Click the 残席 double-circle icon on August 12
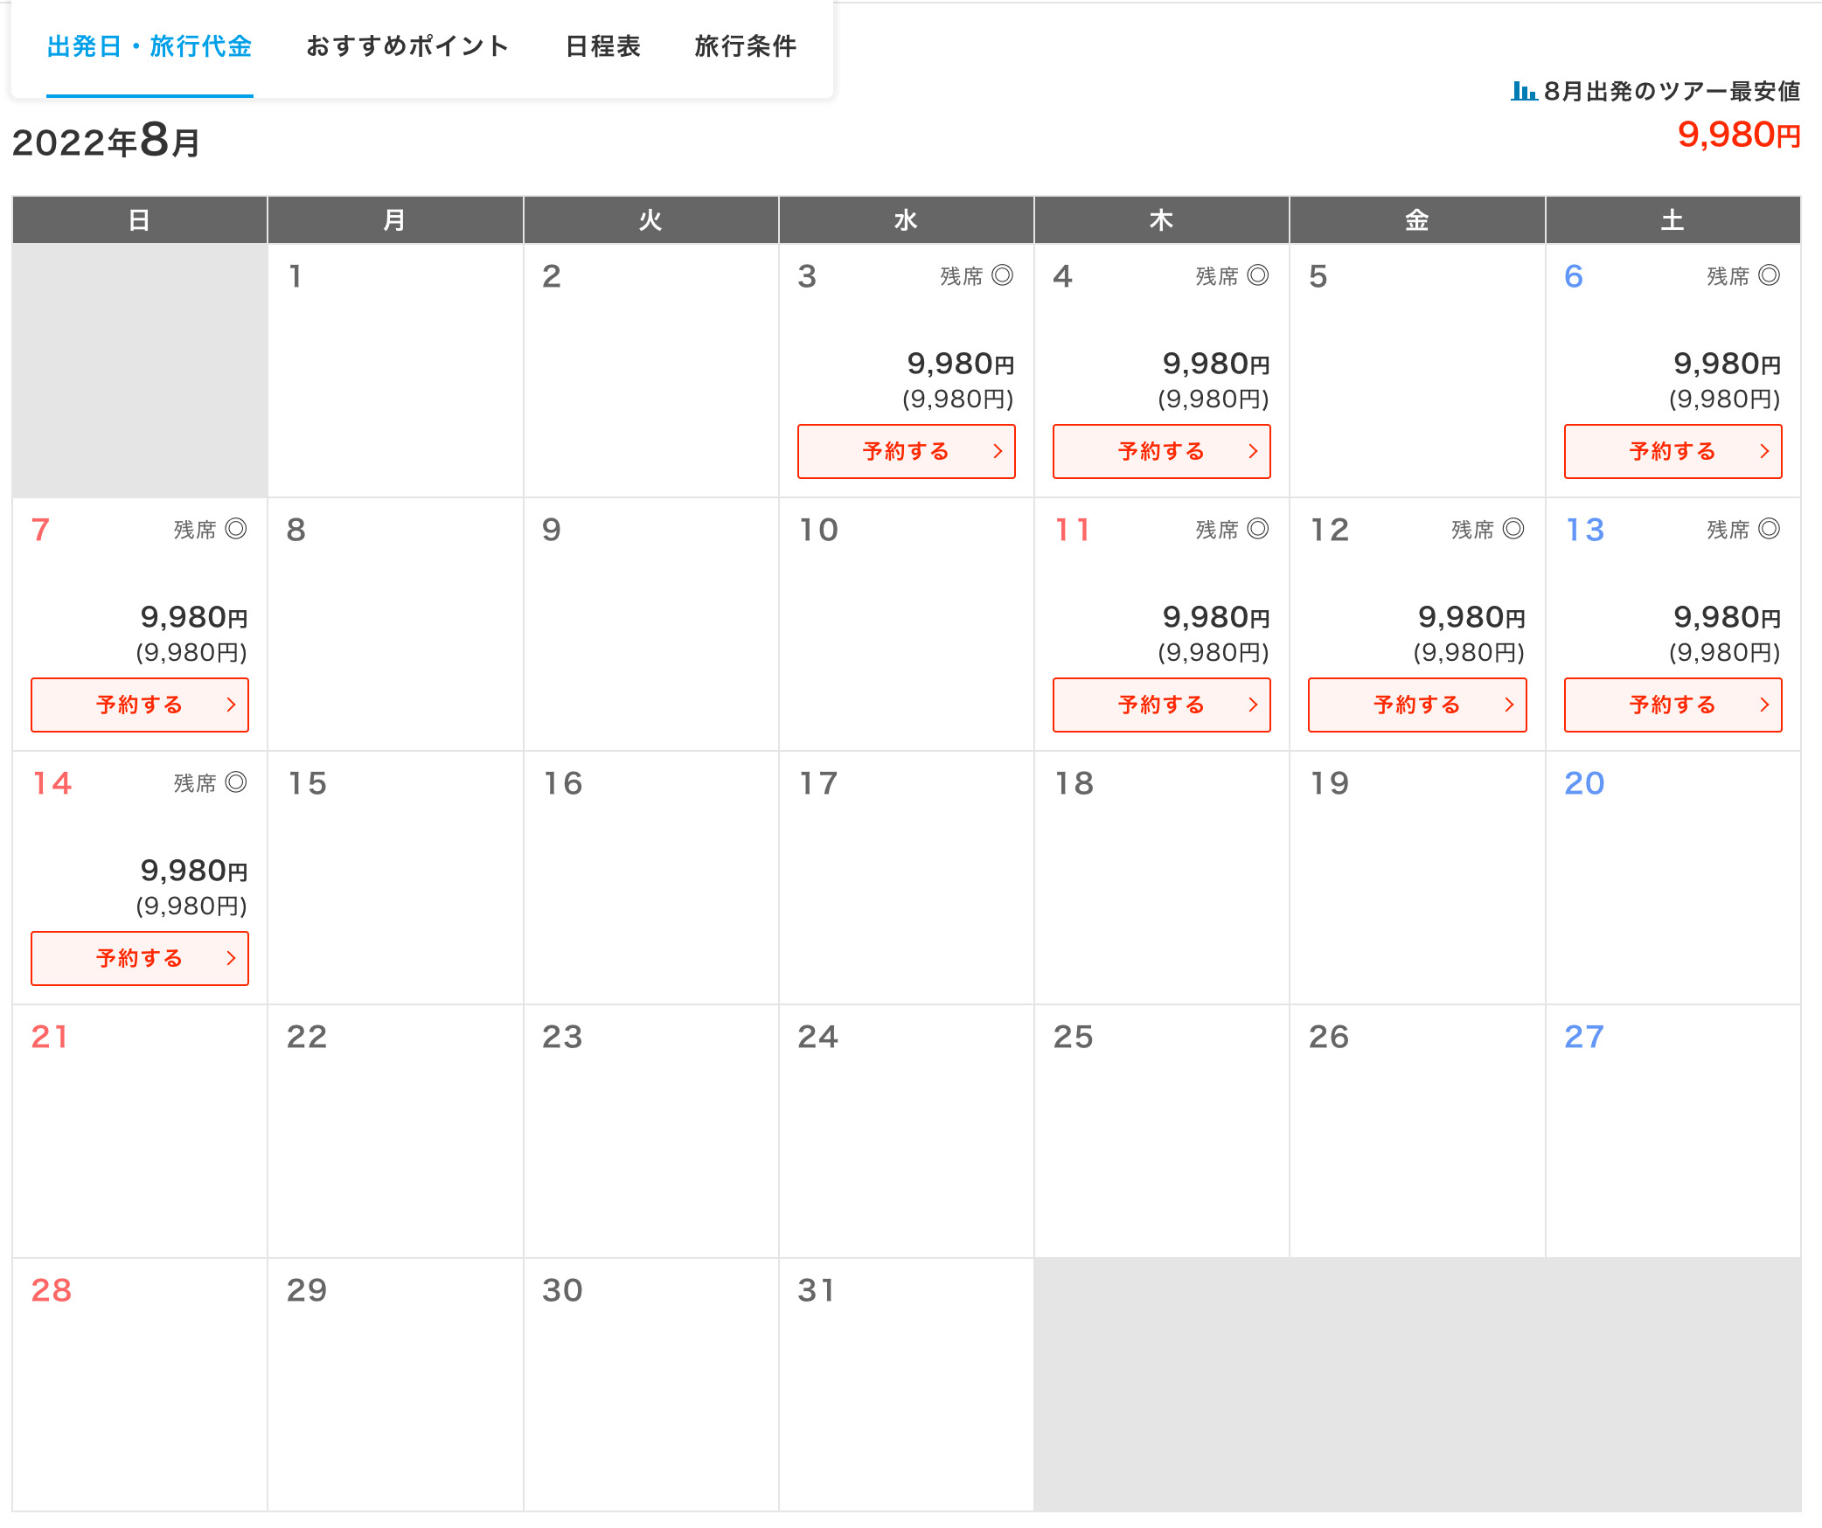This screenshot has height=1528, width=1822. 1513,529
